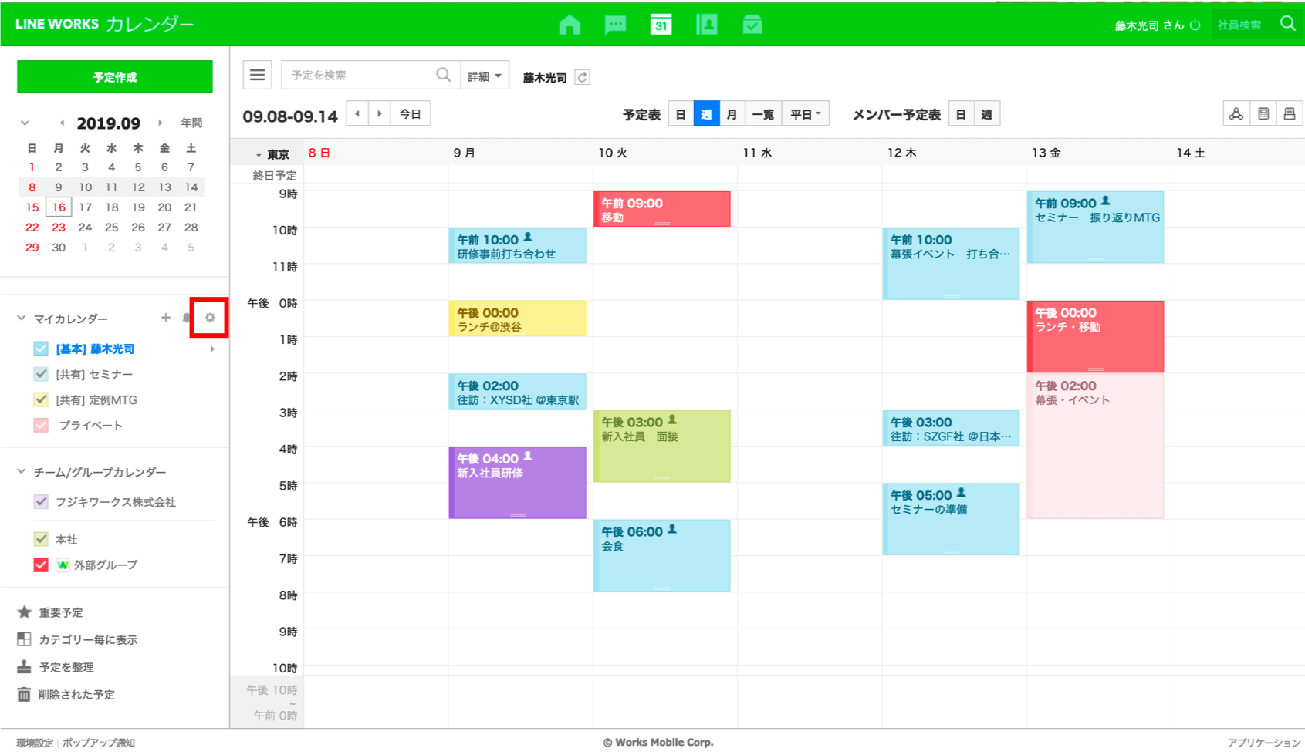Open the 平日 view dropdown
The width and height of the screenshot is (1305, 755).
805,114
